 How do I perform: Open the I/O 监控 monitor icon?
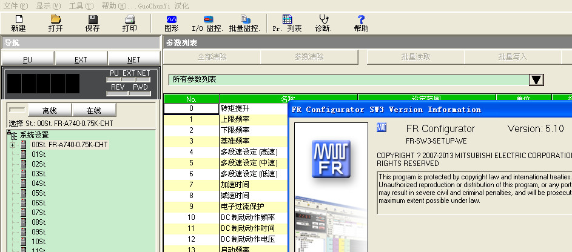pos(207,20)
